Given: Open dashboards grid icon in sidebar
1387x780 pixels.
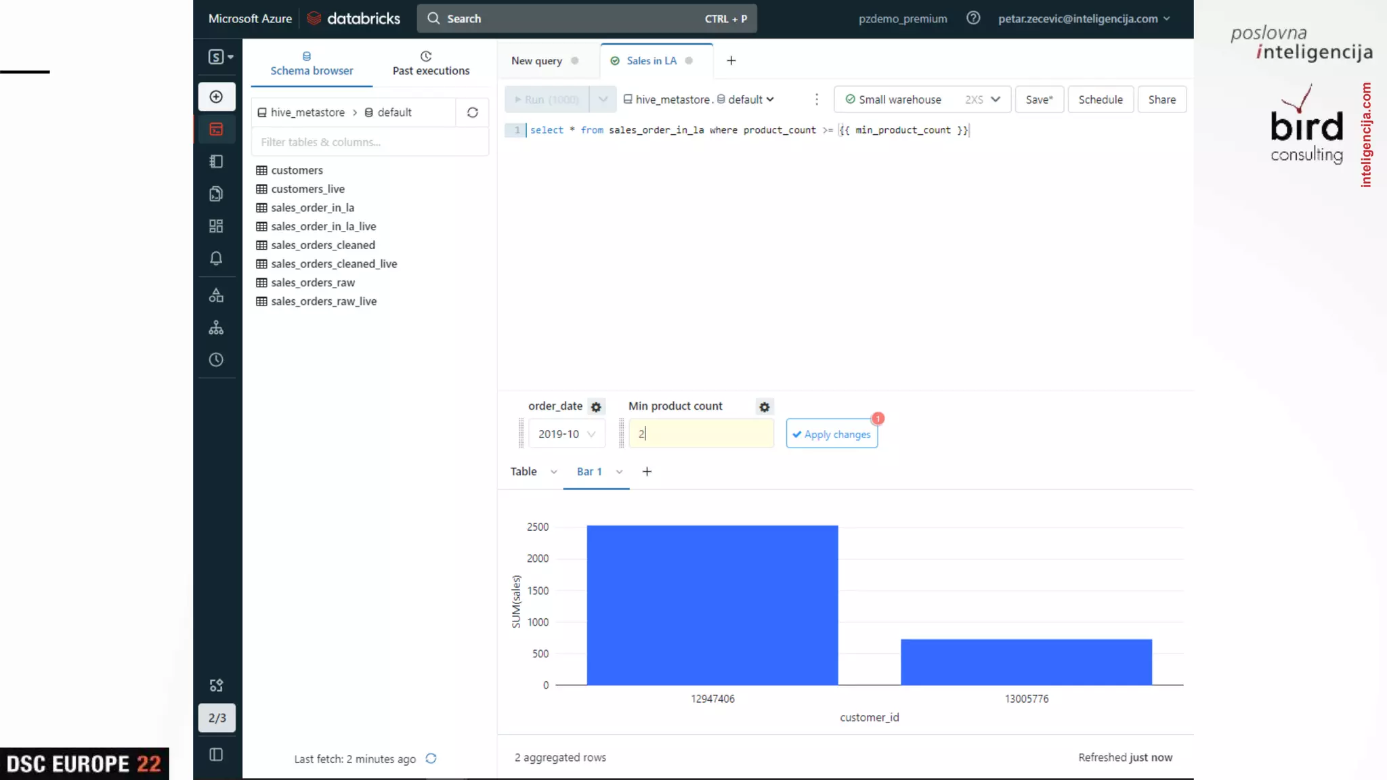Looking at the screenshot, I should (216, 226).
